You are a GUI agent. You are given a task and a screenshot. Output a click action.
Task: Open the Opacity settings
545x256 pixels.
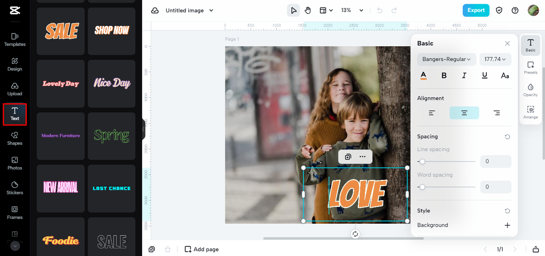531,90
